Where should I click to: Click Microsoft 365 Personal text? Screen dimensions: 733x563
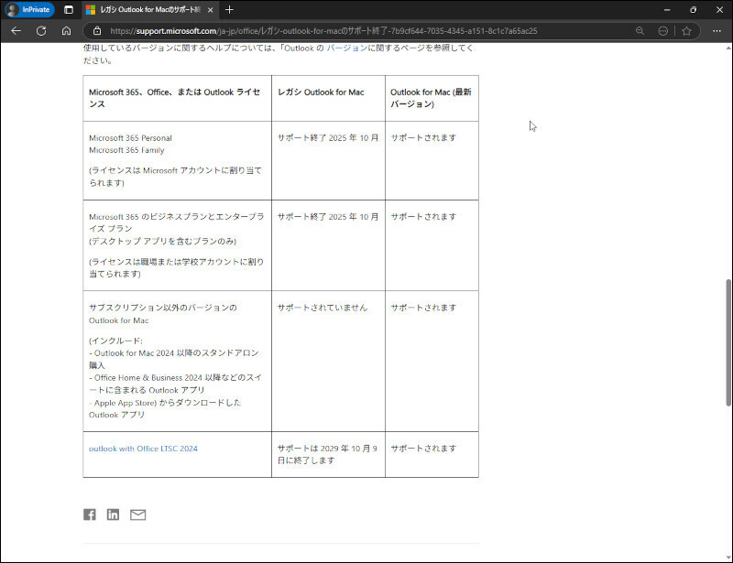pyautogui.click(x=130, y=138)
